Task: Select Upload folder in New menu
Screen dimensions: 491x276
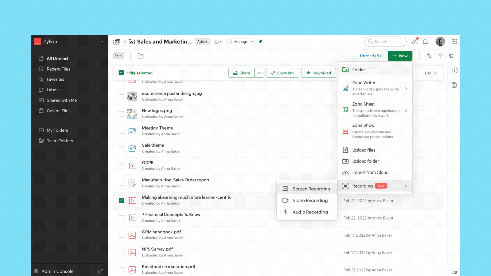Action: [x=375, y=161]
